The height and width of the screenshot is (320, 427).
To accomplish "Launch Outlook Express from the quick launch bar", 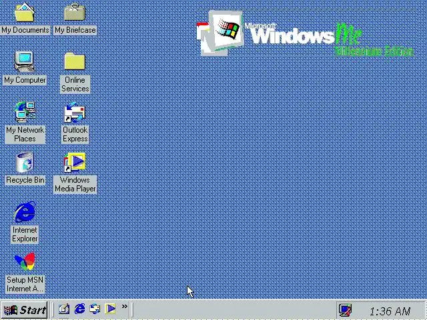I will coord(95,309).
